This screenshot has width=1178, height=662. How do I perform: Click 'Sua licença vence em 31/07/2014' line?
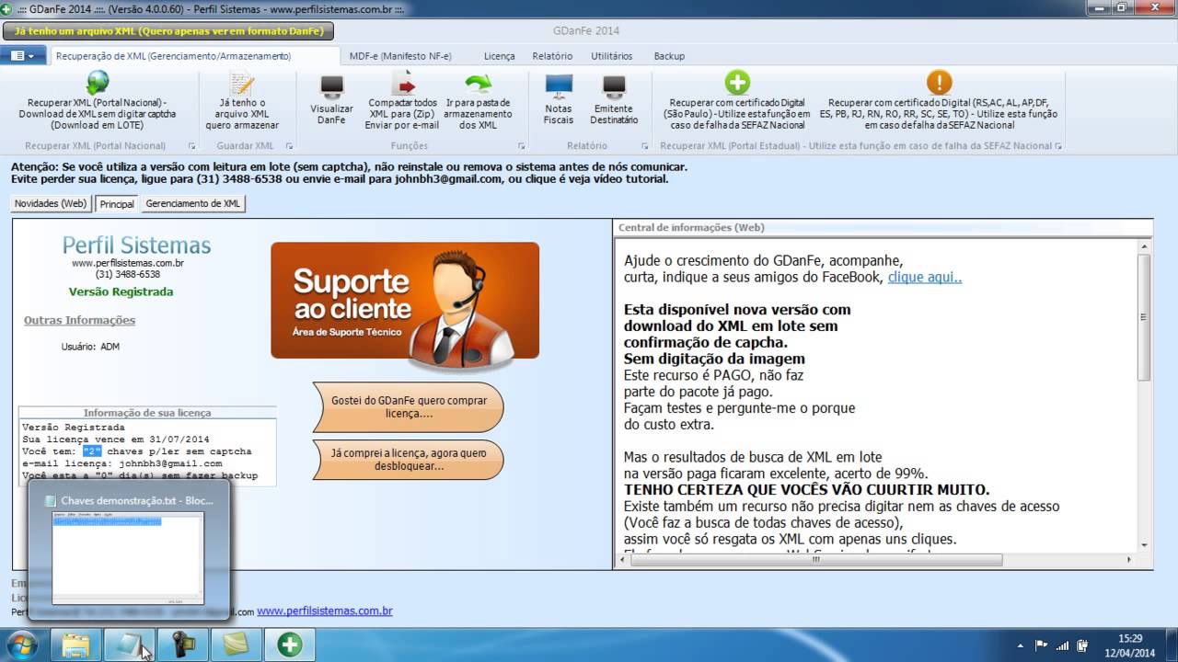click(x=116, y=439)
